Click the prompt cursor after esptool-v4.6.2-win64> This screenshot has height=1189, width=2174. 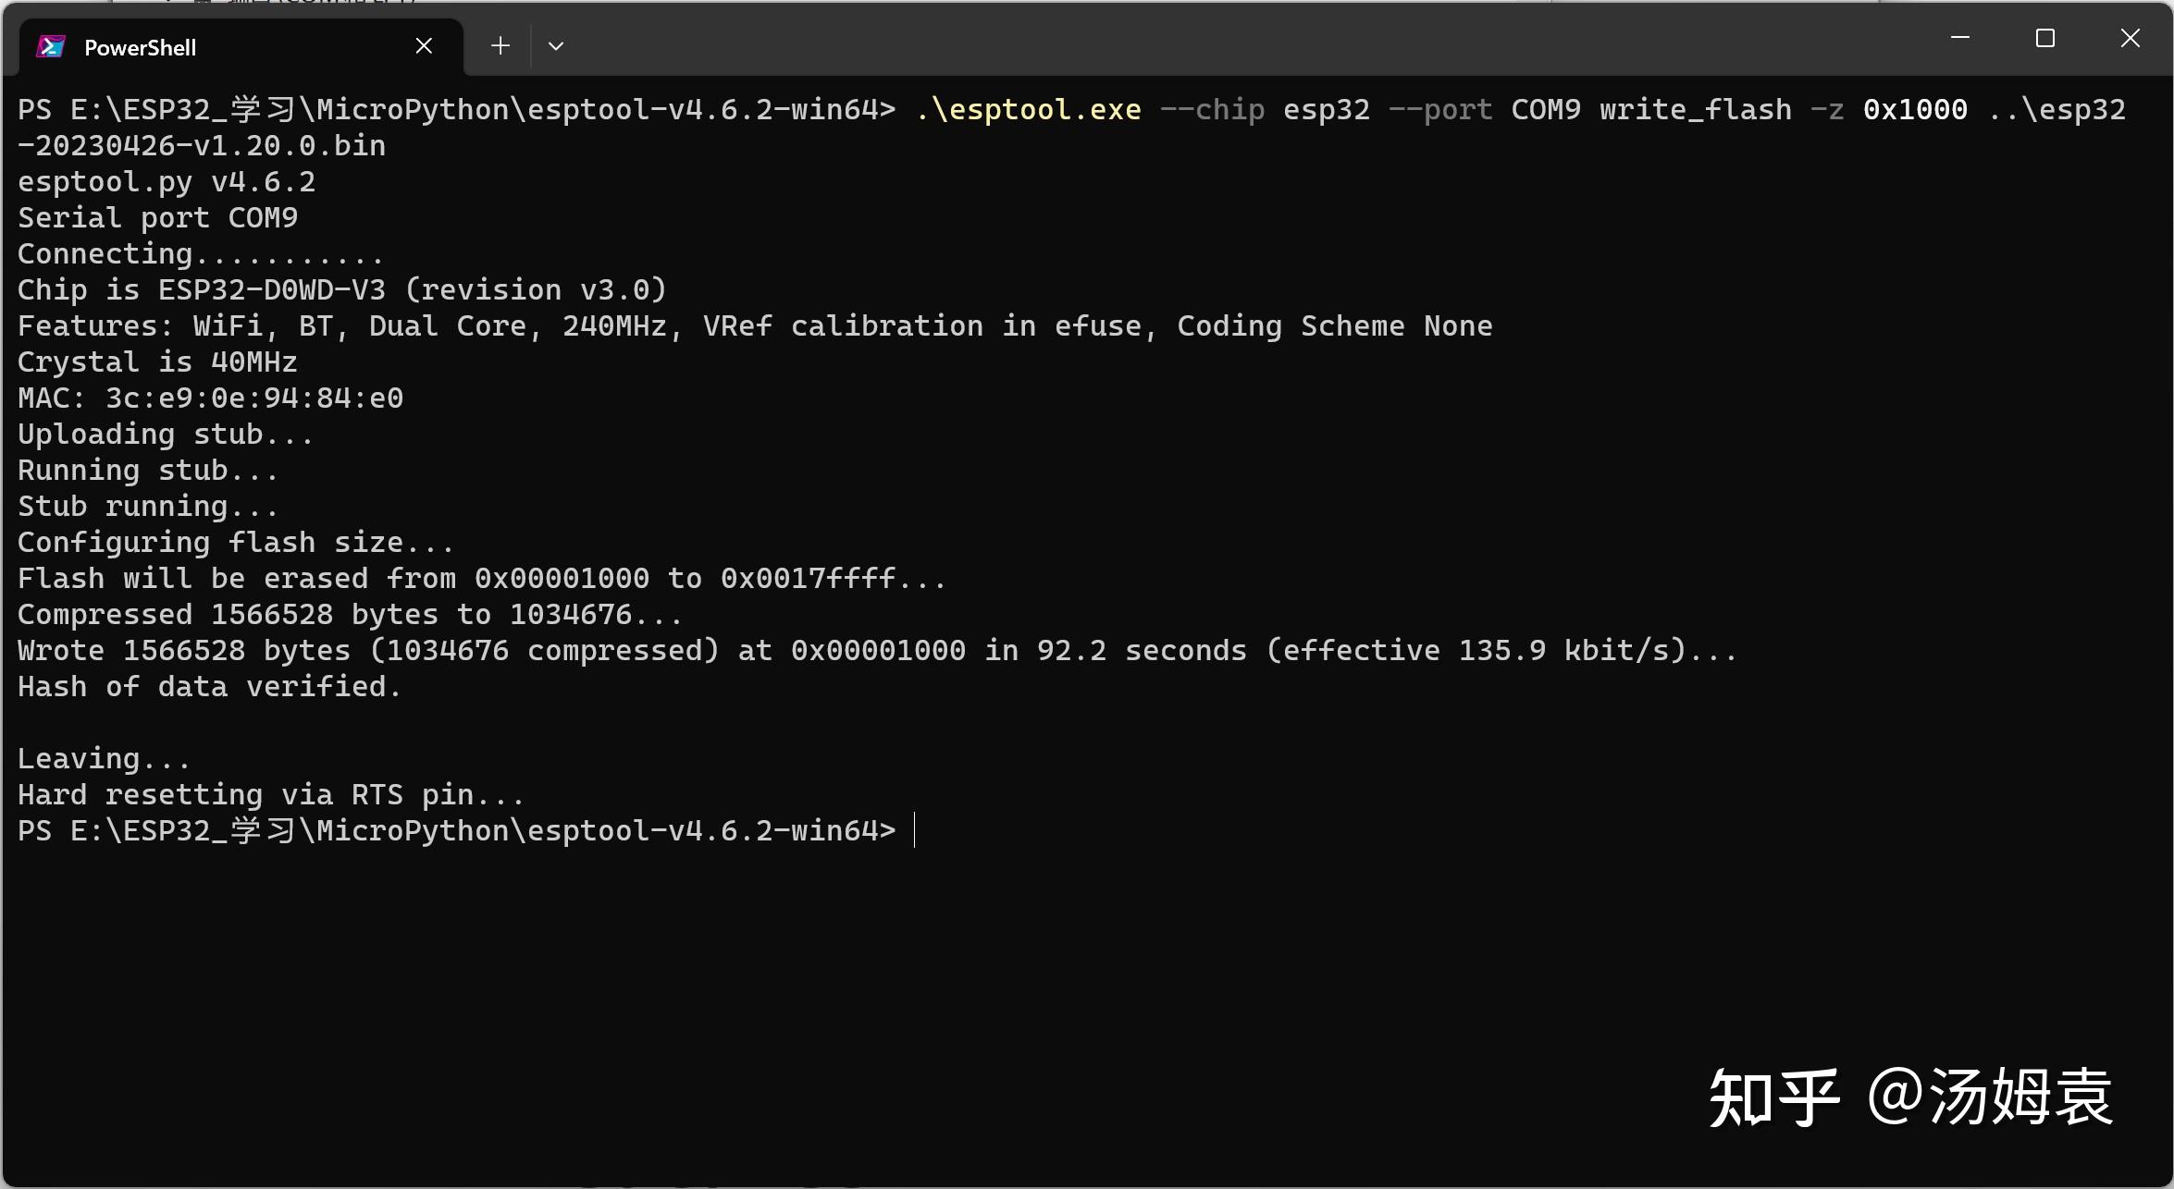point(914,830)
